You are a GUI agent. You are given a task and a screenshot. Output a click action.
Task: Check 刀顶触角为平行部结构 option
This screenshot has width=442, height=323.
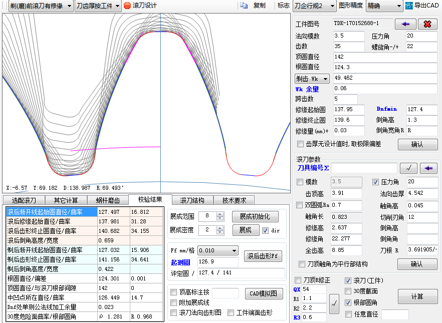[x=302, y=264]
